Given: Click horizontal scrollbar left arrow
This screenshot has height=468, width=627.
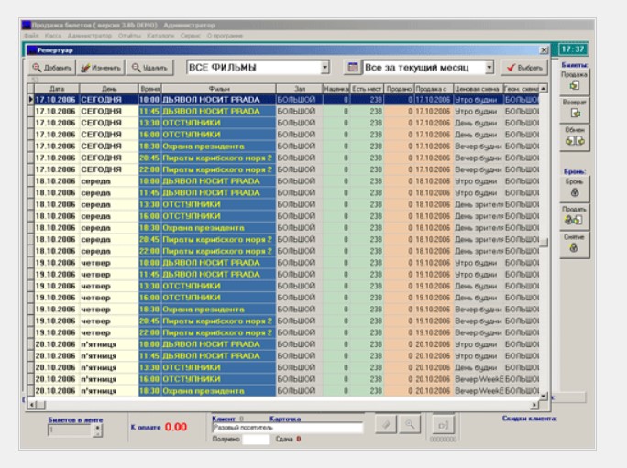Looking at the screenshot, I should (31, 405).
